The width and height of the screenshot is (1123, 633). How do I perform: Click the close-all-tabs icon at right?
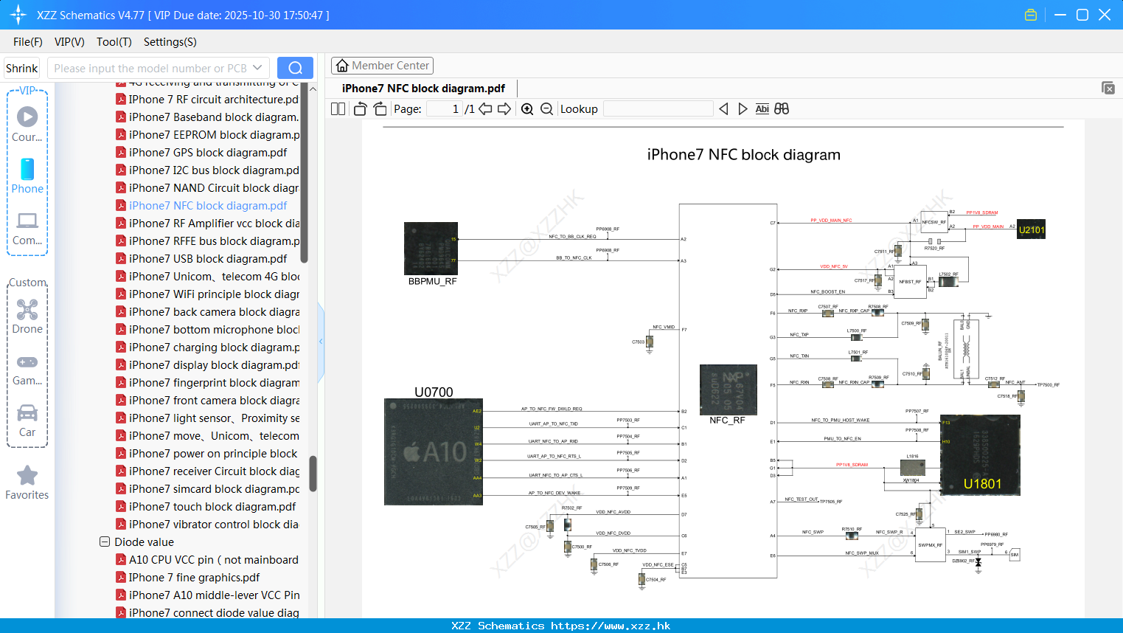coord(1108,88)
